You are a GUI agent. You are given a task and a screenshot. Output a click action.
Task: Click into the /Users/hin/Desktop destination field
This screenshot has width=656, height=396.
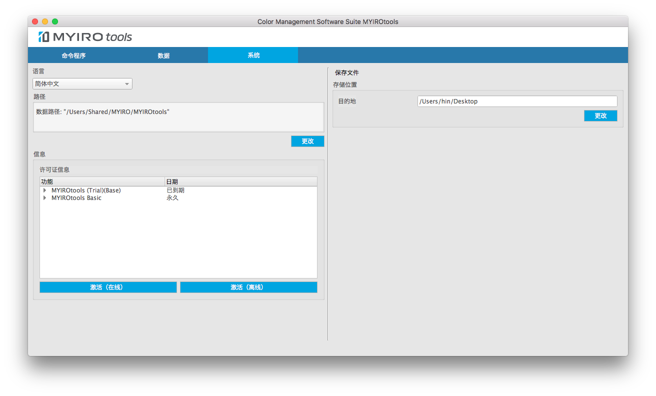[517, 101]
